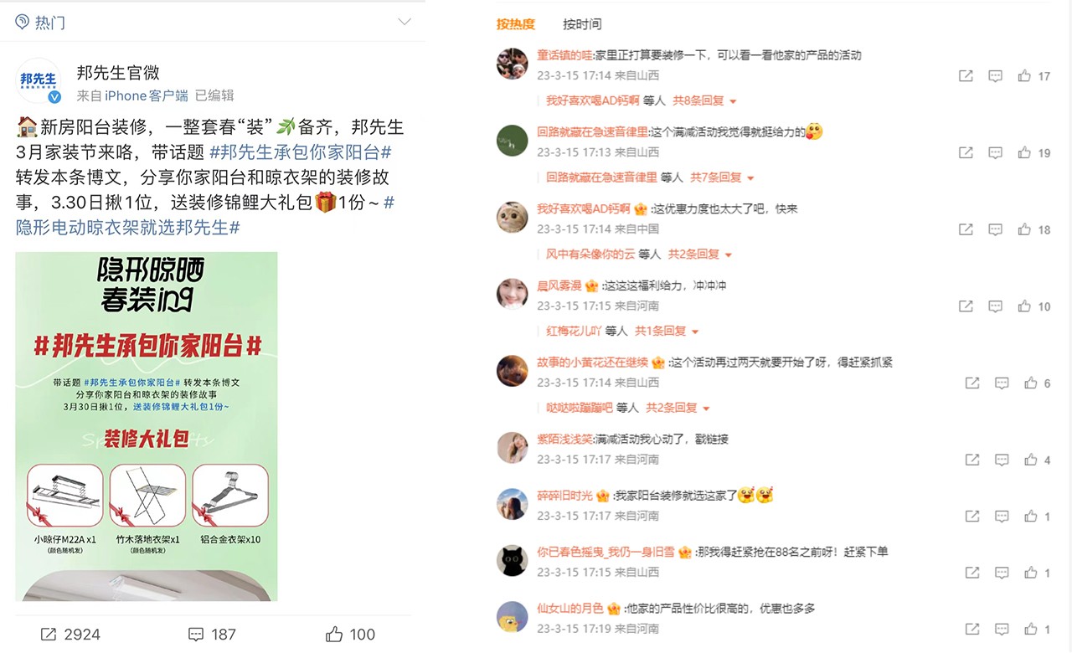
Task: Reply to 回路就藏在急速音律里's comment via comment icon
Action: coord(995,153)
